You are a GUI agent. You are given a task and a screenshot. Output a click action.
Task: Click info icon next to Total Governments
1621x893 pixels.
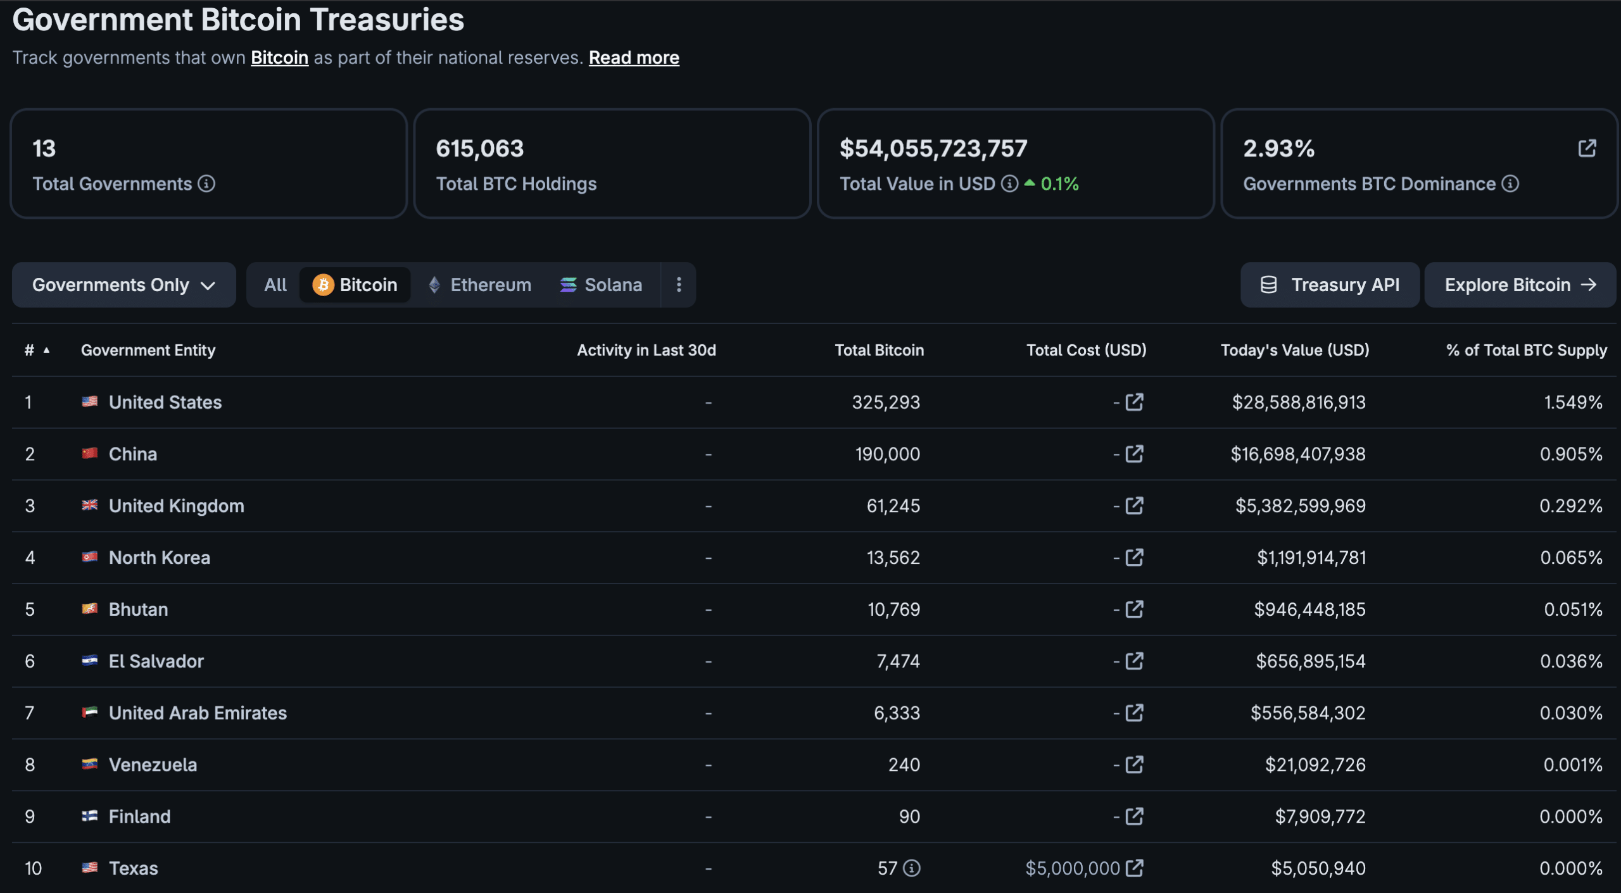tap(206, 184)
